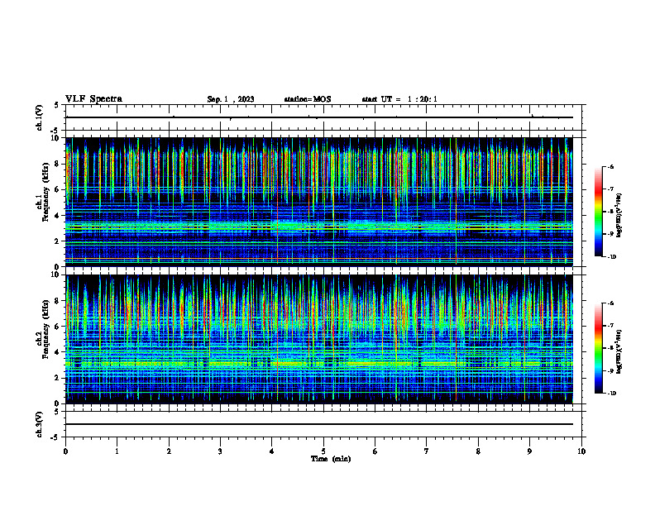This screenshot has width=655, height=506.
Task: Click the "8" tick on Time axis
Action: [478, 451]
